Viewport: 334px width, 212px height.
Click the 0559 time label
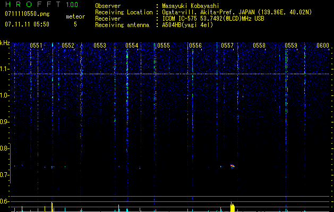point(291,46)
